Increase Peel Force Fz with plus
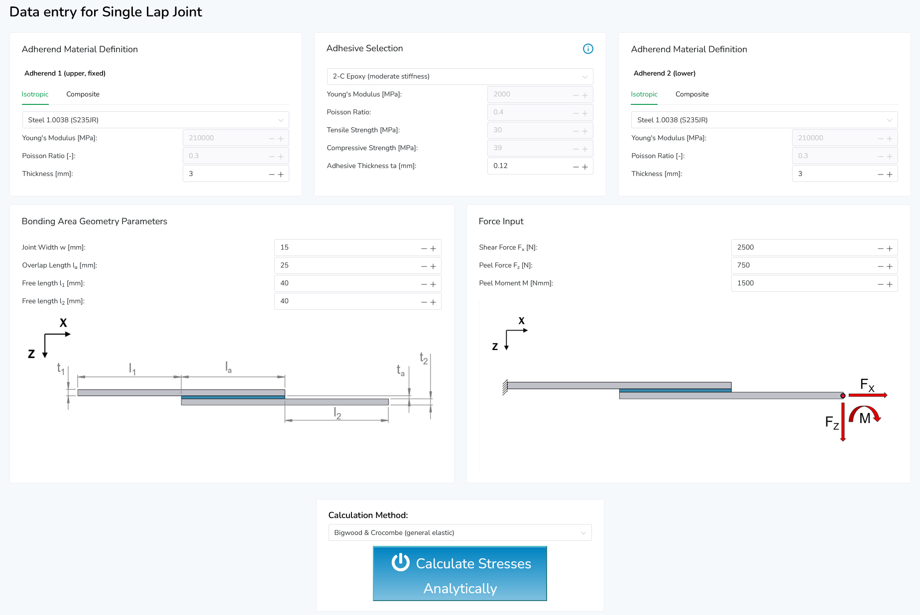 click(890, 266)
